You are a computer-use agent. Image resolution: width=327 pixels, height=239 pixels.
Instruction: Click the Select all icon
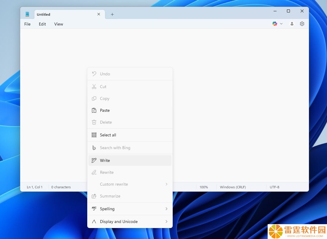tap(94, 135)
